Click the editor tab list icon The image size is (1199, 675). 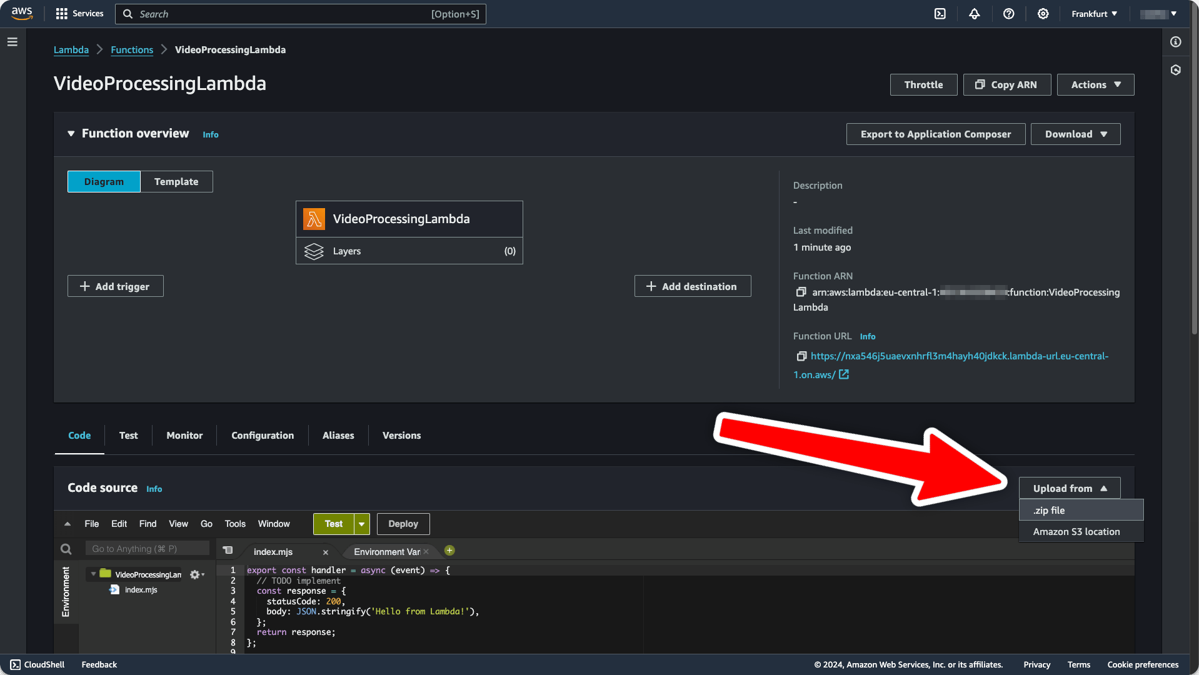[228, 550]
